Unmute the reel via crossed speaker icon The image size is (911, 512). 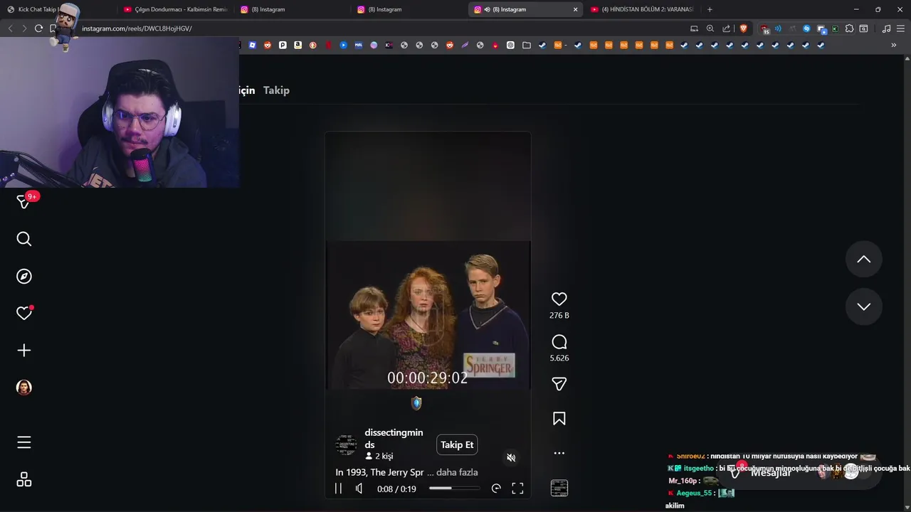click(x=511, y=457)
